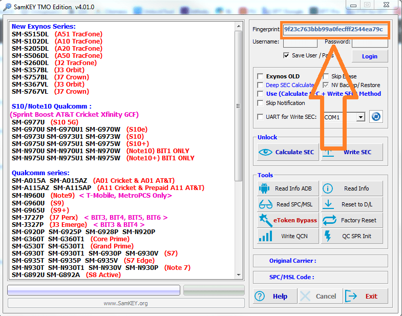Uncheck Save User / Pass option

coord(286,55)
